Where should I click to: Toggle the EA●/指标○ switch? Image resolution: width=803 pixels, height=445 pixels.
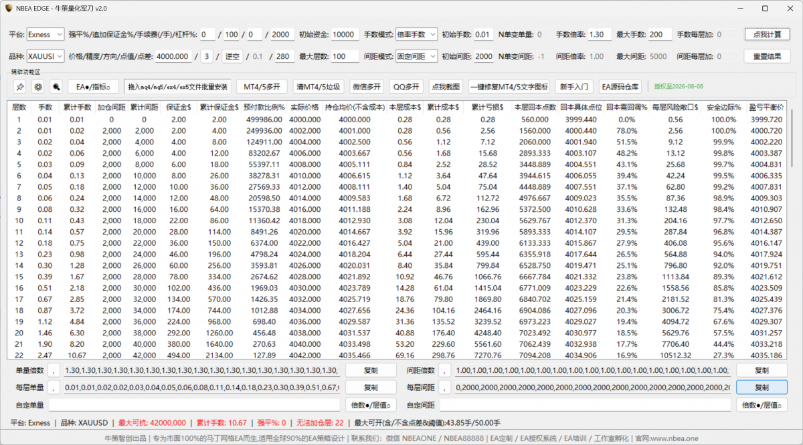93,87
